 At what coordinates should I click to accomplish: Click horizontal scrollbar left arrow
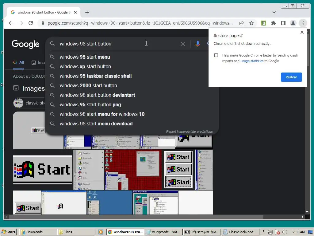pyautogui.click(x=7, y=217)
